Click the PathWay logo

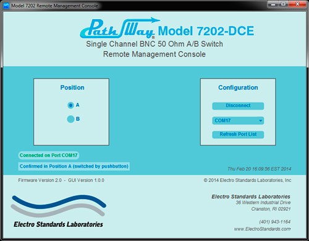tap(120, 28)
